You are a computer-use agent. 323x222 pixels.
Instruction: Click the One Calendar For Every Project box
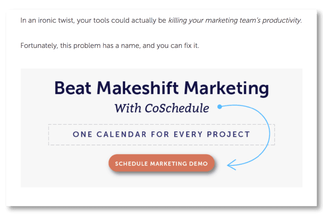coord(161,135)
